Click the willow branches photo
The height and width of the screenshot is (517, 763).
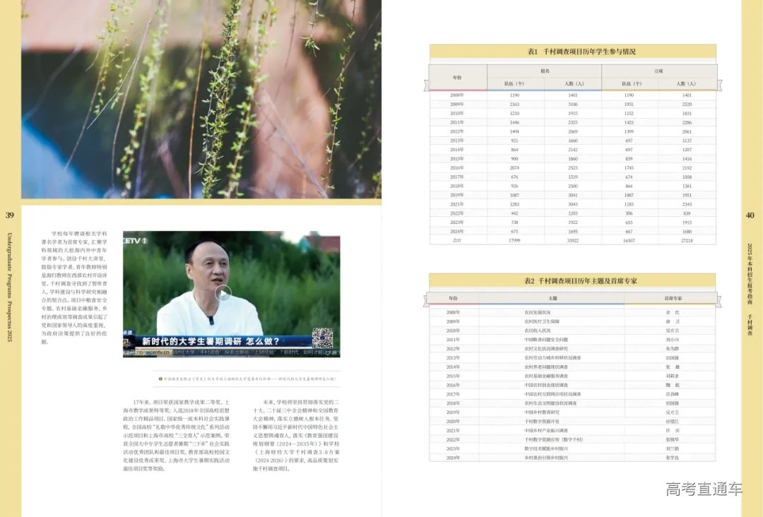(201, 99)
